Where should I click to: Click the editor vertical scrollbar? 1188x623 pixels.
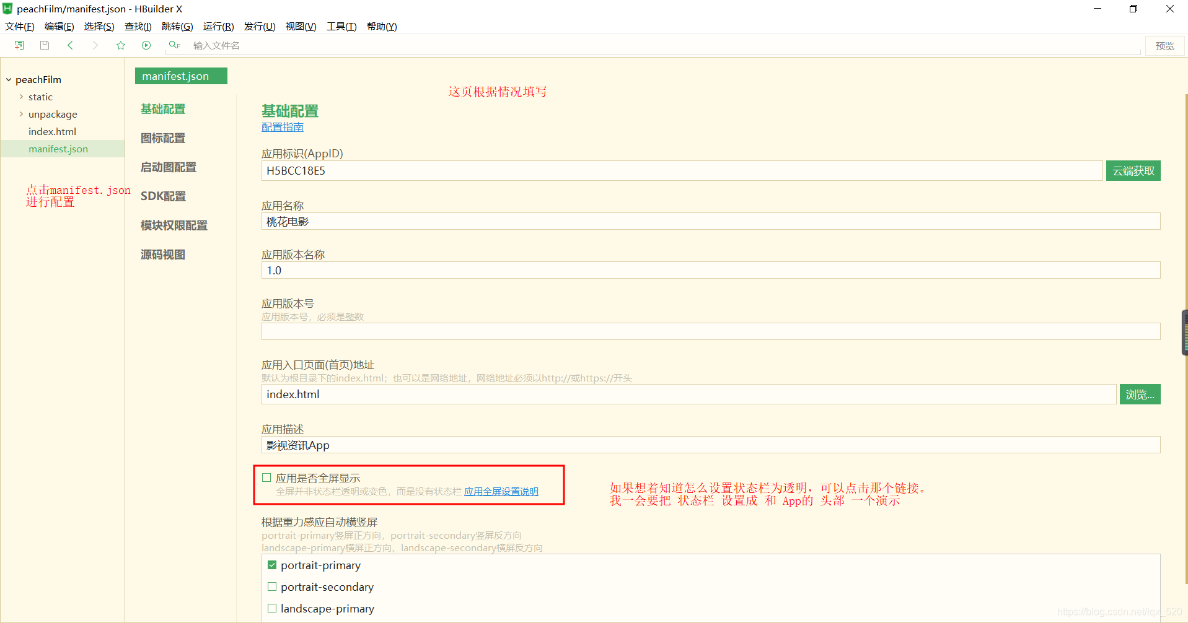tap(1186, 339)
